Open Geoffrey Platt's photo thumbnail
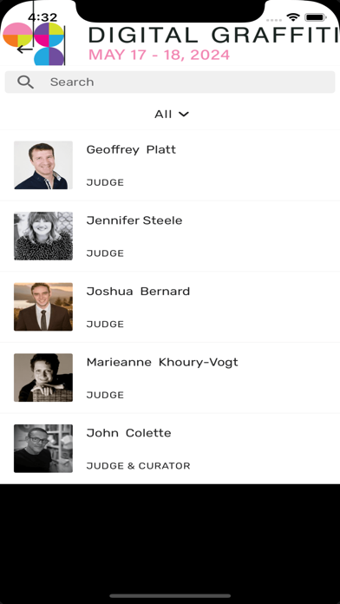This screenshot has height=604, width=340. (43, 165)
